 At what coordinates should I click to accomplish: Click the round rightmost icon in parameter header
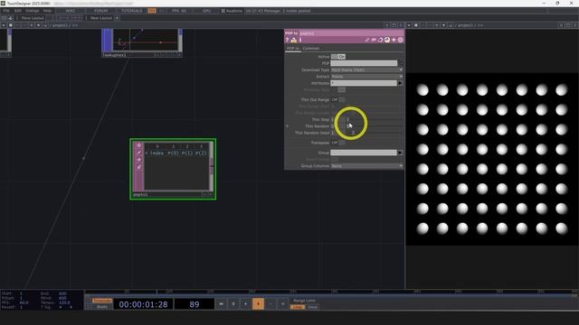pyautogui.click(x=400, y=40)
